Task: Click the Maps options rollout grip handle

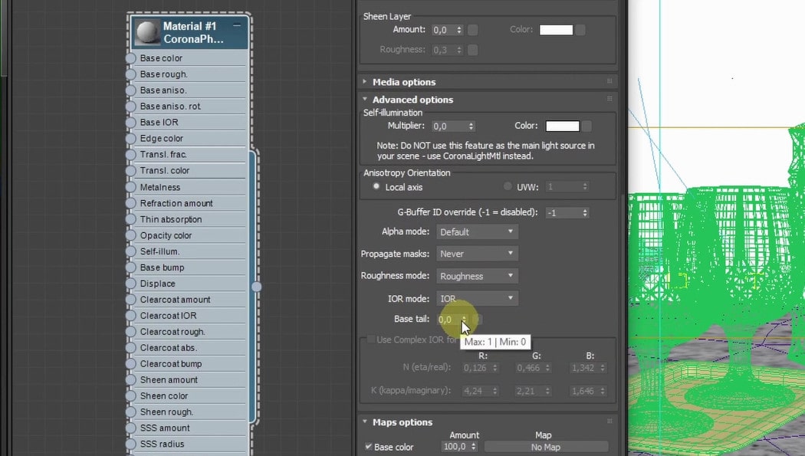Action: [609, 421]
